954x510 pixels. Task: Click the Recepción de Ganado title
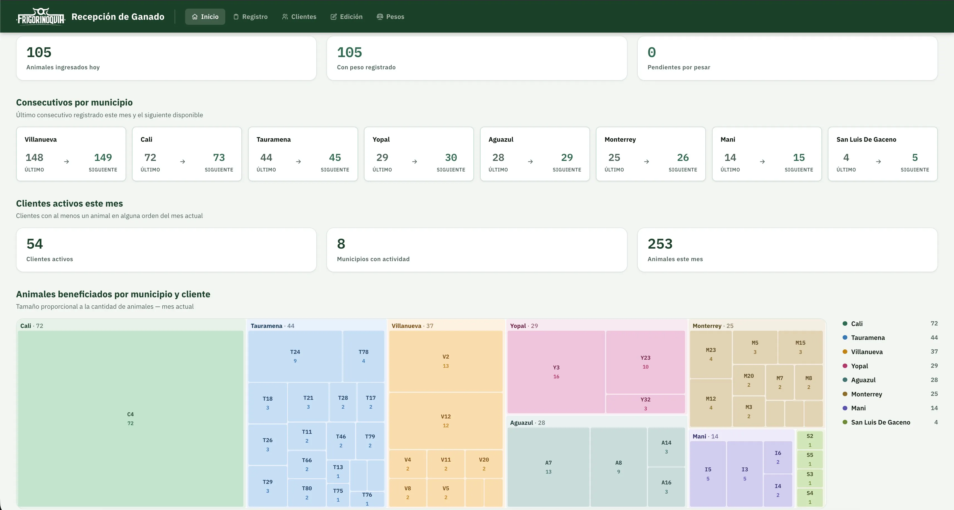(x=118, y=17)
